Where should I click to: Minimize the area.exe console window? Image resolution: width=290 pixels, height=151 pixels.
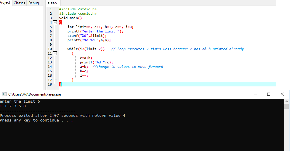coord(255,94)
